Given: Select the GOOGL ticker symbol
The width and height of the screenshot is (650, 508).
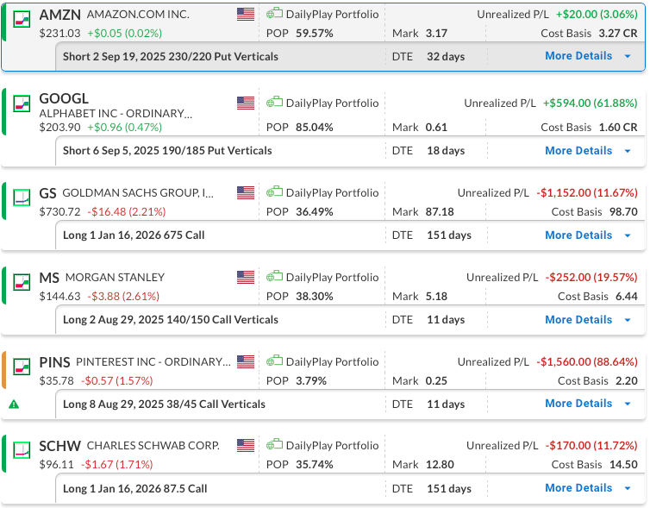Looking at the screenshot, I should [64, 98].
